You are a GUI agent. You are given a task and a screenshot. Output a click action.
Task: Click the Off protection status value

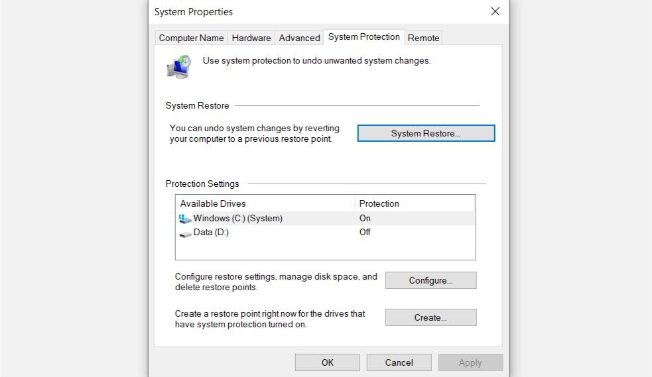[365, 232]
